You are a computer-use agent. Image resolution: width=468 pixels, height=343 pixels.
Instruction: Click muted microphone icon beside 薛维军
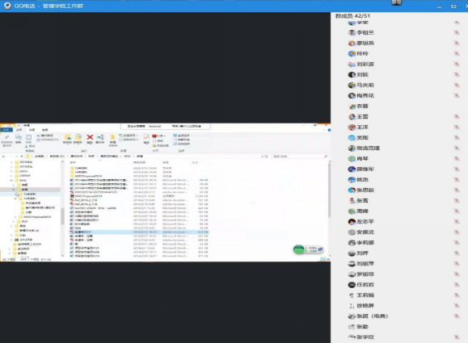457,169
